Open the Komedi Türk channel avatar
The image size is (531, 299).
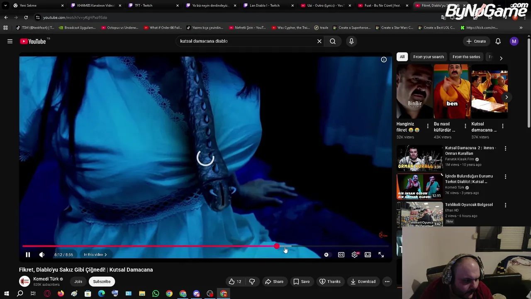click(24, 281)
